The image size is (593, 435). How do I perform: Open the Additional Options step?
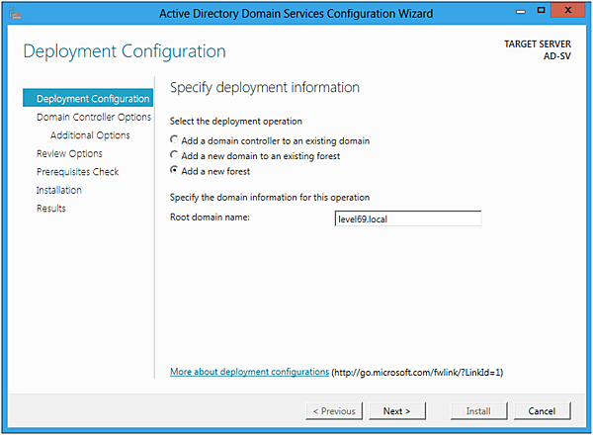[x=90, y=135]
